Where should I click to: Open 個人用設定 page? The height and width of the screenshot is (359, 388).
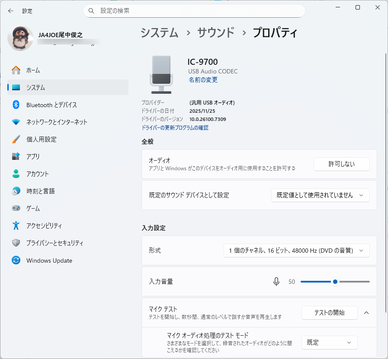68,139
